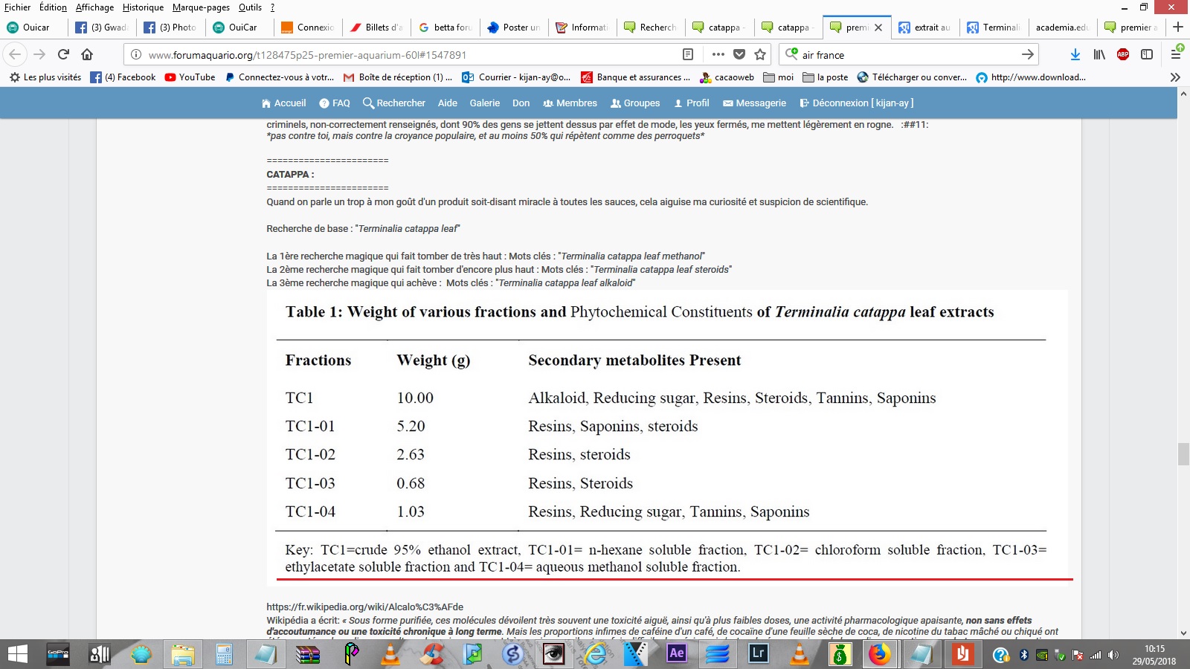1190x669 pixels.
Task: Open the forum Galerie page
Action: pos(484,103)
